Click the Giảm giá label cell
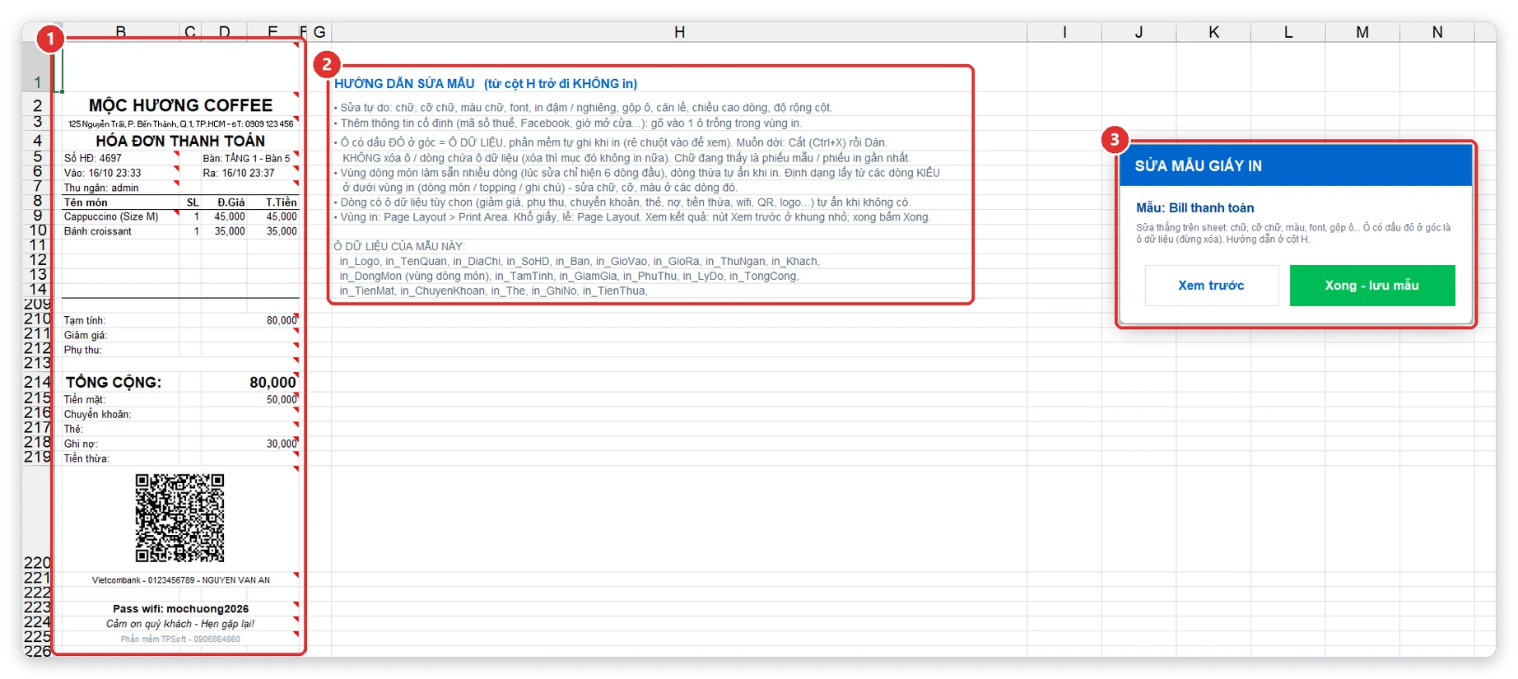 coord(121,335)
